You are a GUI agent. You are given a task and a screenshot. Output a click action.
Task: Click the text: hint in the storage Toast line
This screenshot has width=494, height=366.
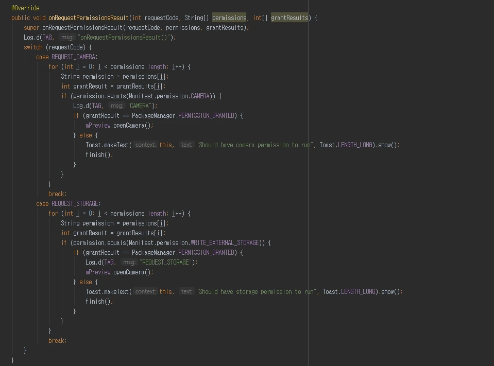[x=186, y=291]
